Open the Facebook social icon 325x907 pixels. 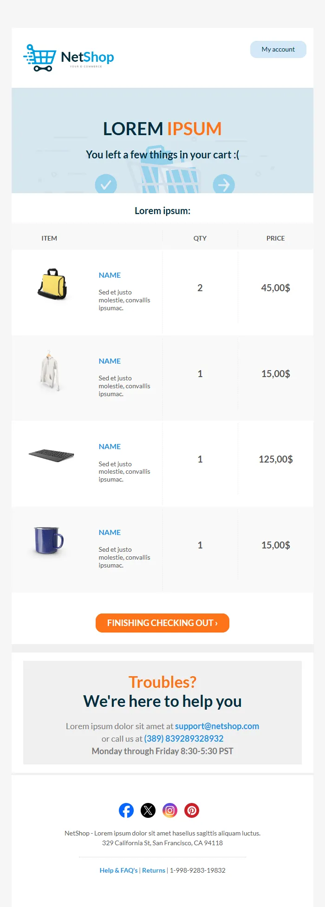(126, 810)
